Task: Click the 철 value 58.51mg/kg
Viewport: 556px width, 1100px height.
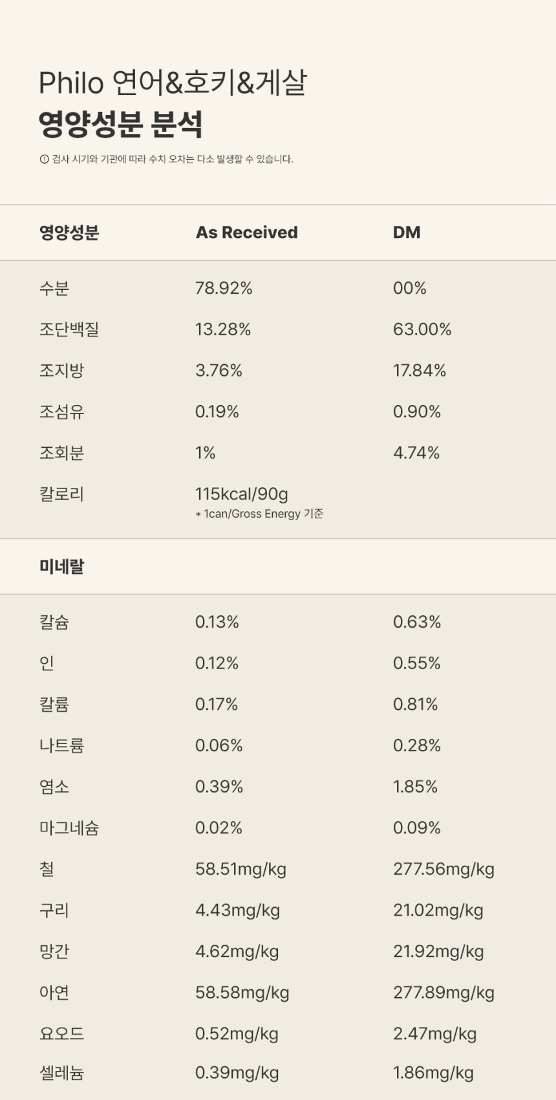Action: 241,869
